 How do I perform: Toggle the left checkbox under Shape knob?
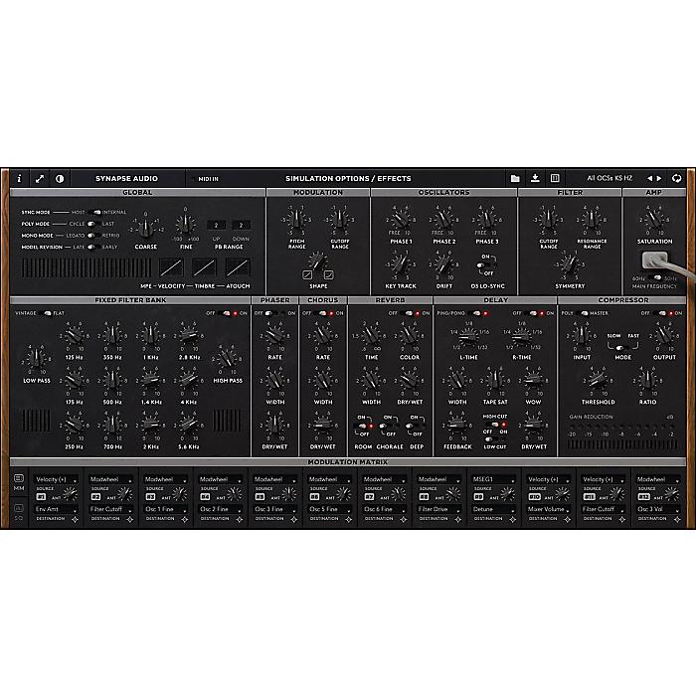[x=309, y=273]
